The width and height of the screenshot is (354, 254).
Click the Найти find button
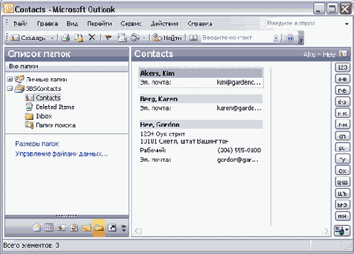pyautogui.click(x=168, y=38)
